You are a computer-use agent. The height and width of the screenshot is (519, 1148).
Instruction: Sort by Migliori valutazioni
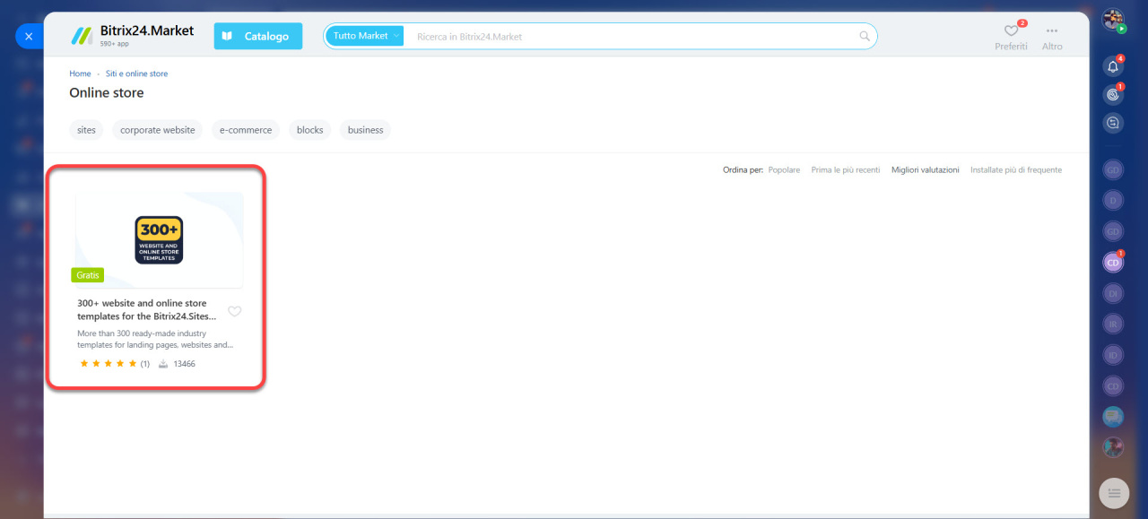click(x=925, y=169)
